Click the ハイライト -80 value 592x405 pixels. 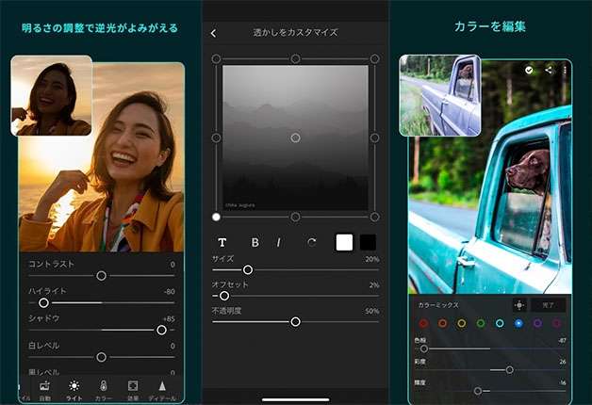[169, 292]
